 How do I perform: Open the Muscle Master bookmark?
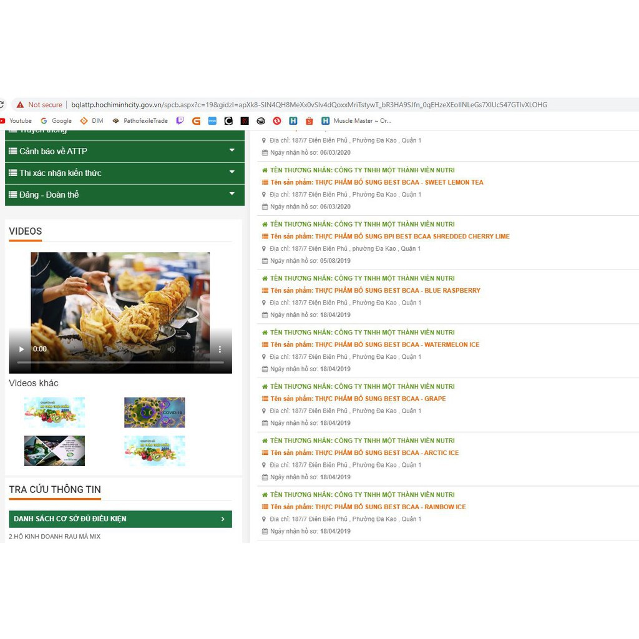(x=356, y=120)
